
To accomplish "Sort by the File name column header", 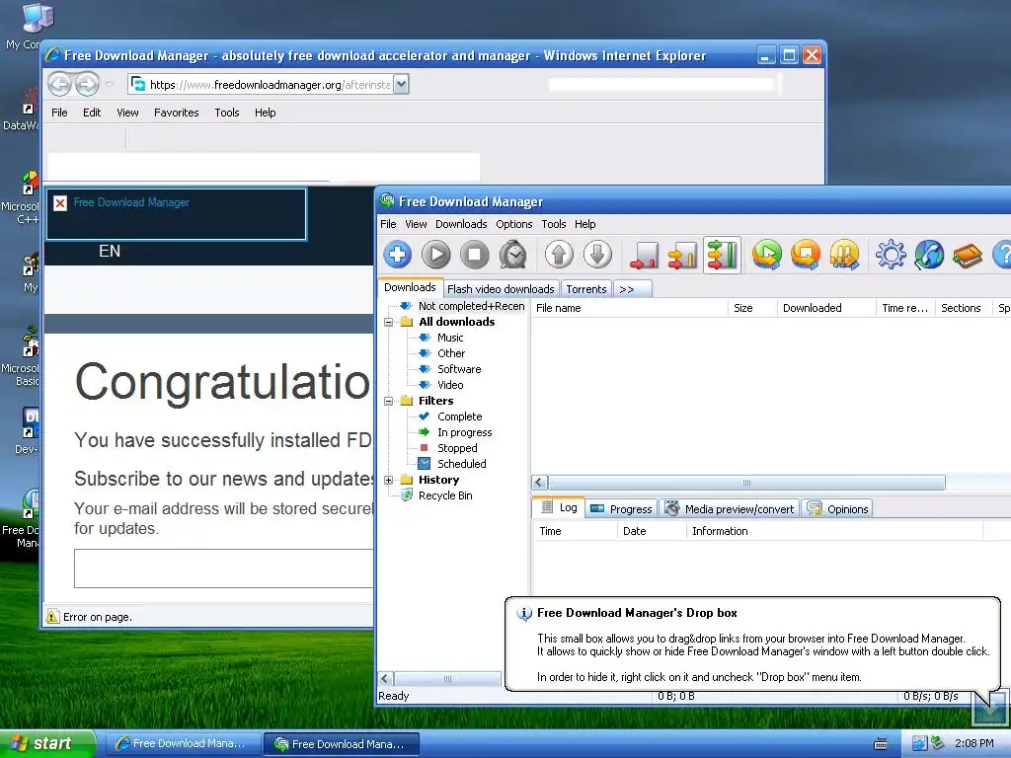I will tap(629, 308).
